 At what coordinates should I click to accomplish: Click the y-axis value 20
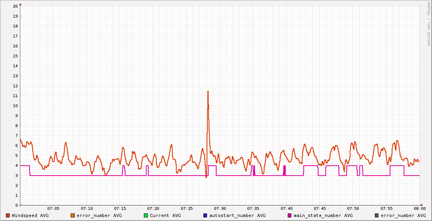16,6
